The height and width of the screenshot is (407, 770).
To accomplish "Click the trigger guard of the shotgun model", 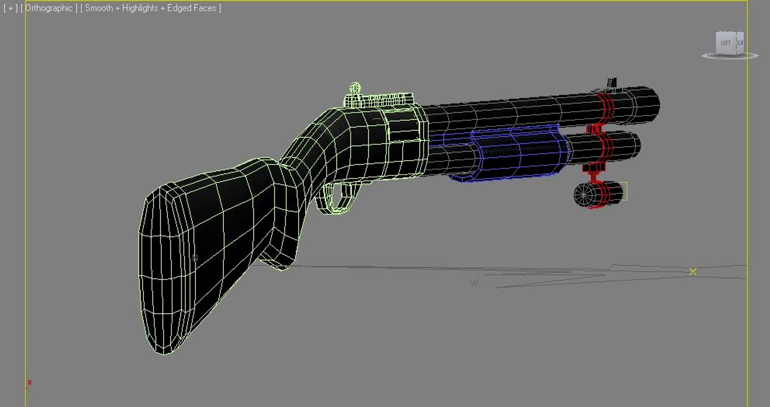I will pyautogui.click(x=339, y=199).
